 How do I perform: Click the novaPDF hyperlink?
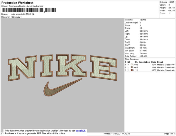81,131
